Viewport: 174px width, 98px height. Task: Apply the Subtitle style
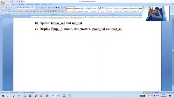click(x=110, y=9)
